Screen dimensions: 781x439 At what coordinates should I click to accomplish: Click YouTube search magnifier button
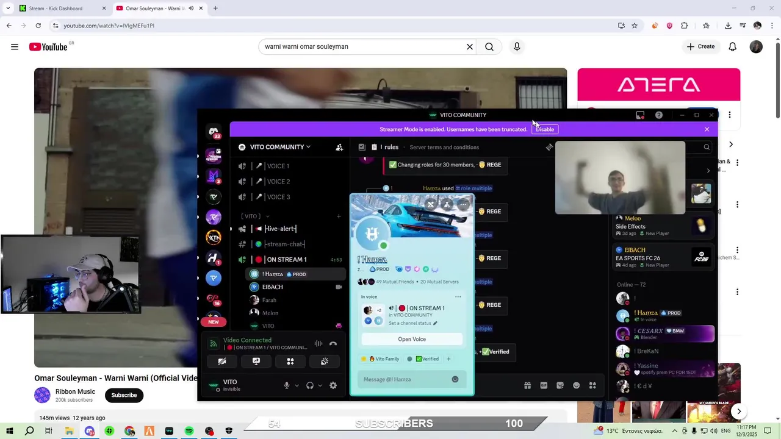[489, 47]
